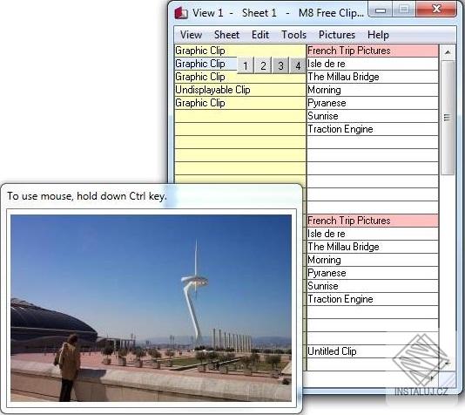465x415 pixels.
Task: Select the Untitled Clip entry
Action: 373,351
